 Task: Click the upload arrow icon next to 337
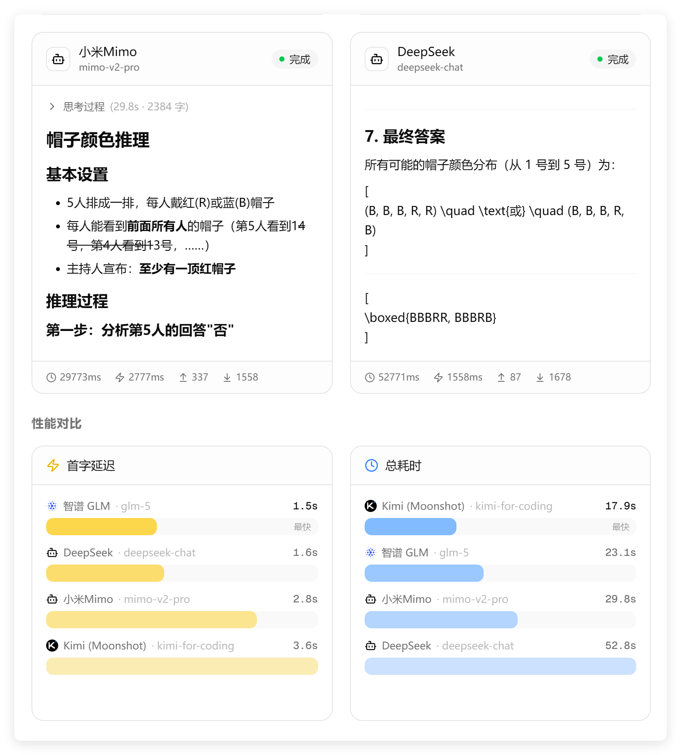(x=183, y=377)
